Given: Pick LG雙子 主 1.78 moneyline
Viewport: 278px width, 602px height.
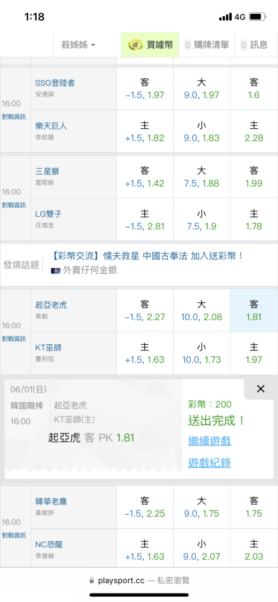Looking at the screenshot, I should pyautogui.click(x=254, y=219).
